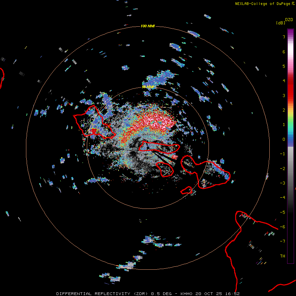Click the NEXLAB-College of DuPage label
Image resolution: width=296 pixels, height=296 pixels.
tap(264, 4)
